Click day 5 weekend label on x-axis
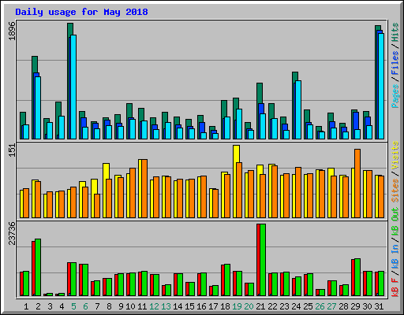Screen dimensions: 404x315 (73, 306)
